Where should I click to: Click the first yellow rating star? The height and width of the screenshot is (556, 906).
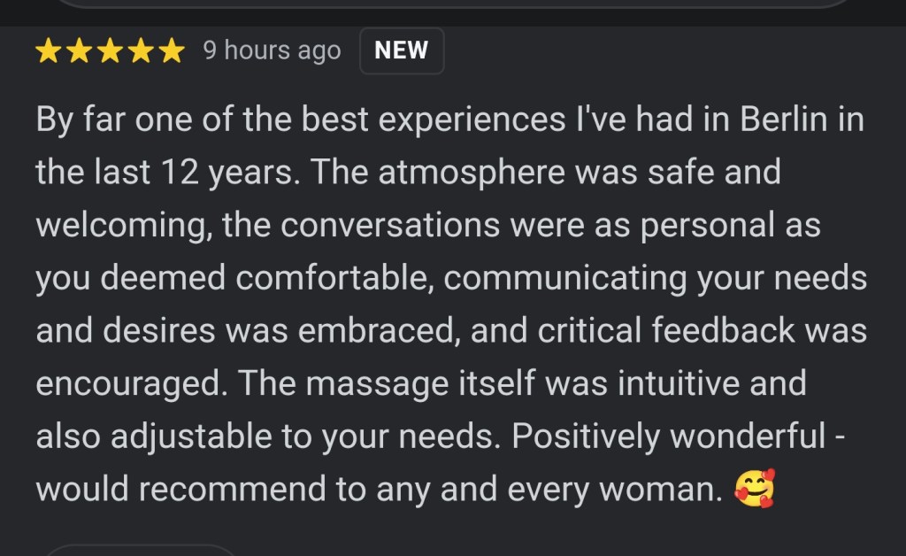tap(50, 51)
